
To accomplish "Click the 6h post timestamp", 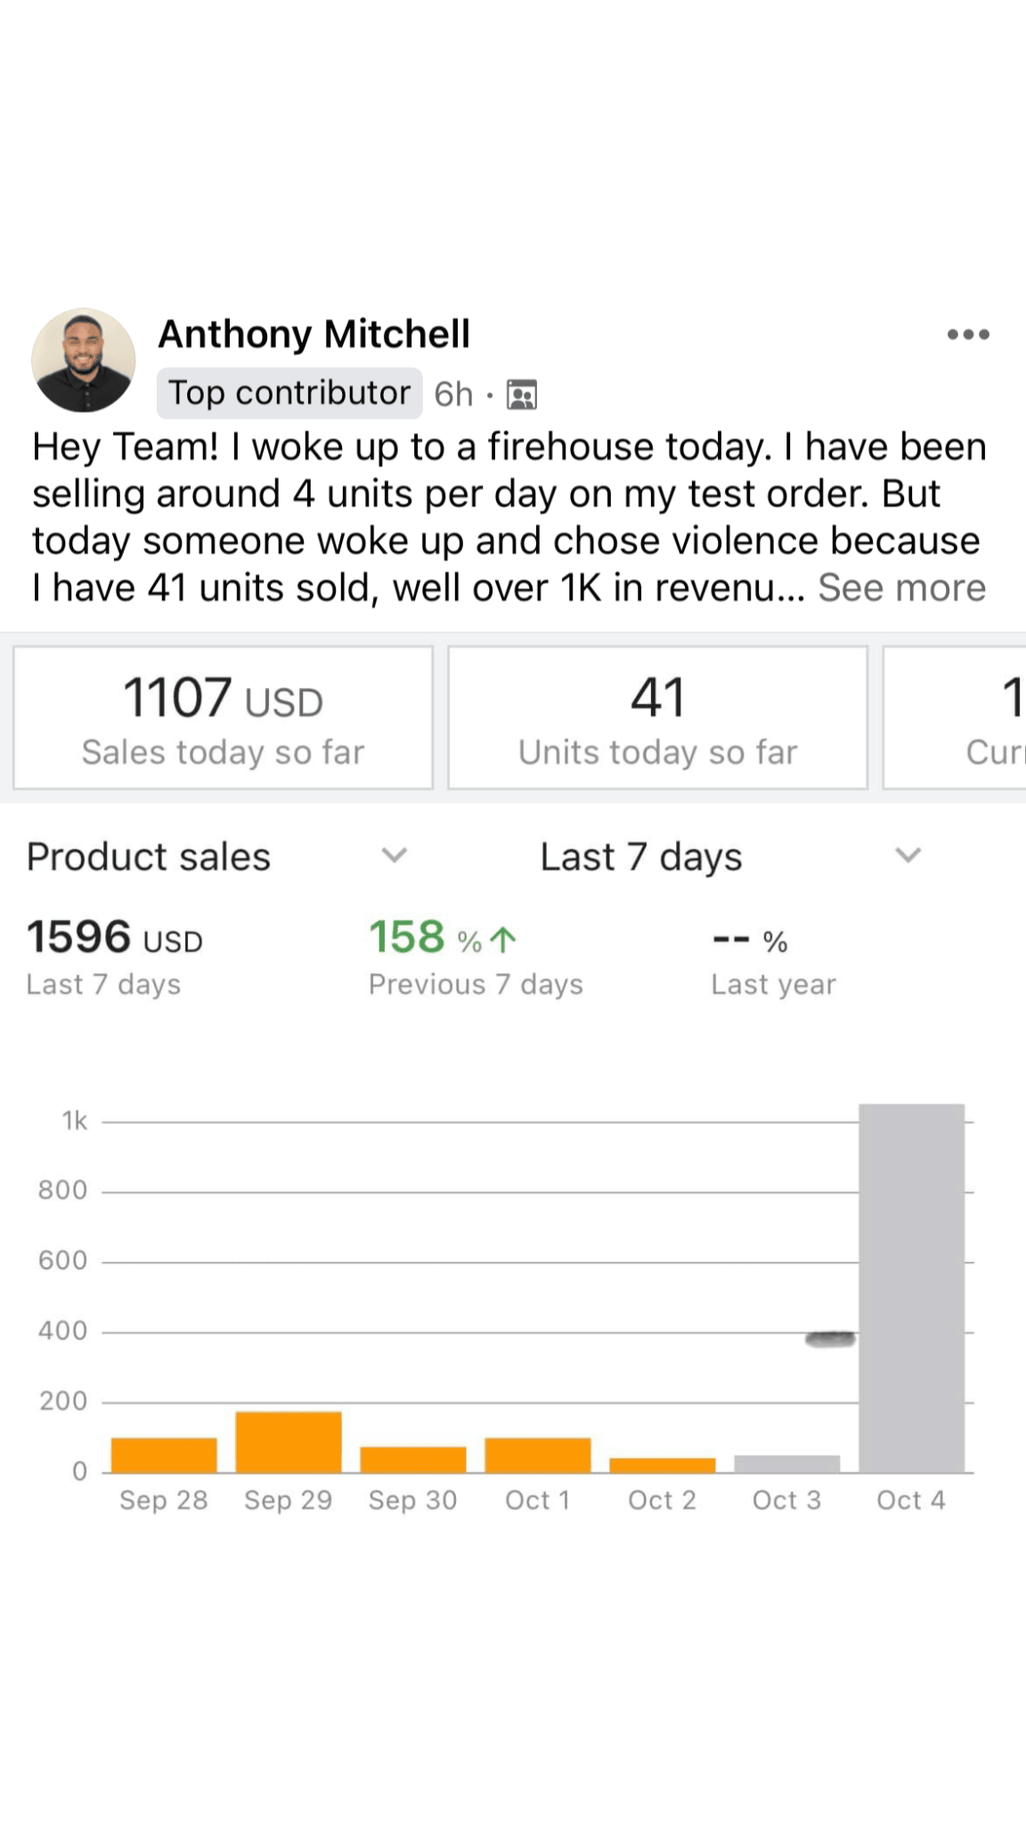I will pos(453,394).
